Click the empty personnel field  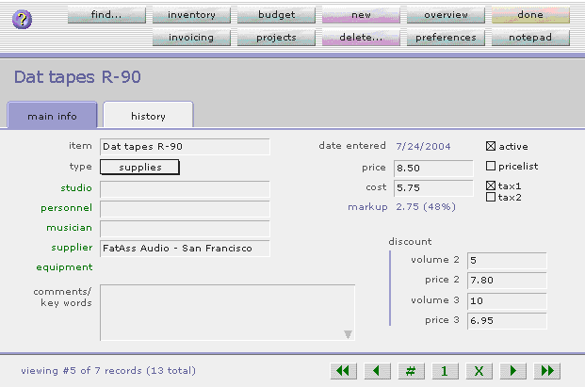185,208
